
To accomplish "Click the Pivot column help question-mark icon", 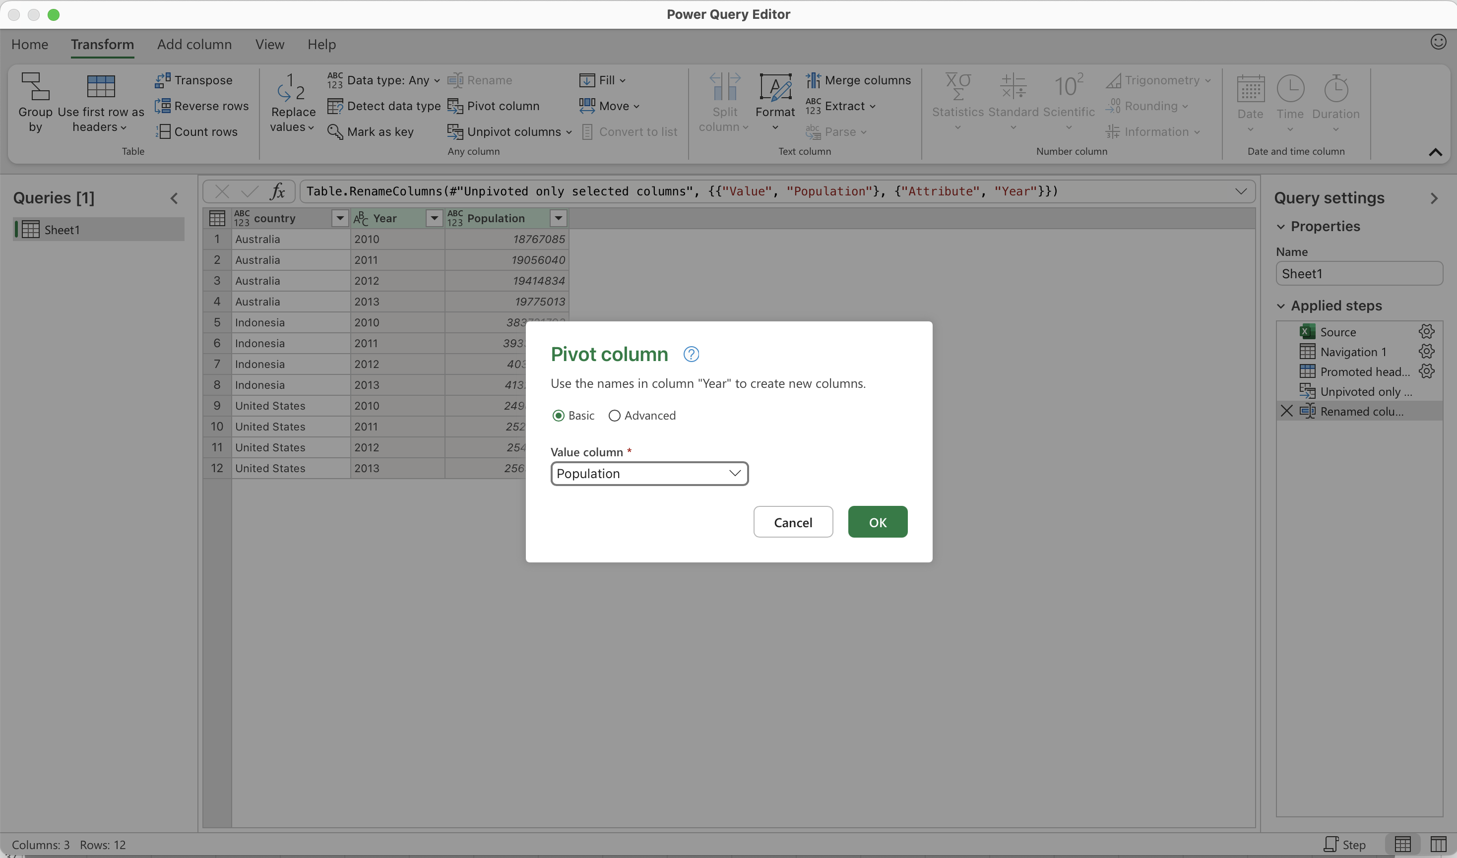I will 691,355.
